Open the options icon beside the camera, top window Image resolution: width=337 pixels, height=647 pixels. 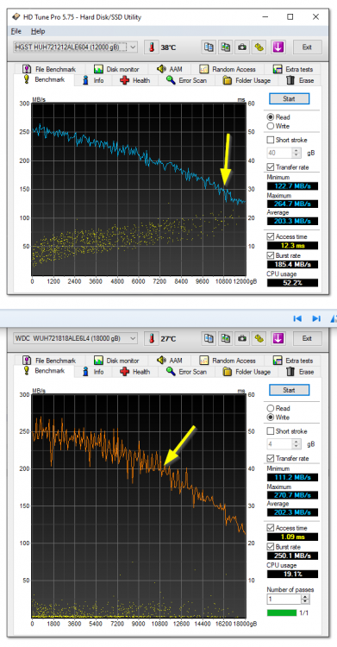(x=259, y=47)
